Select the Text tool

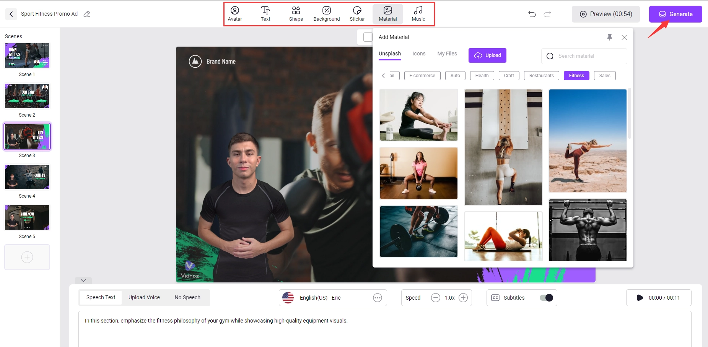[265, 14]
